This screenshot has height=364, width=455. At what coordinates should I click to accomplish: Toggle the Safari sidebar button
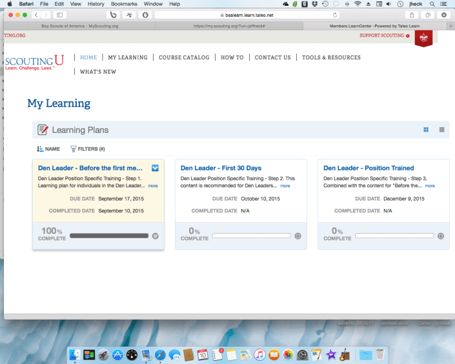[x=60, y=14]
